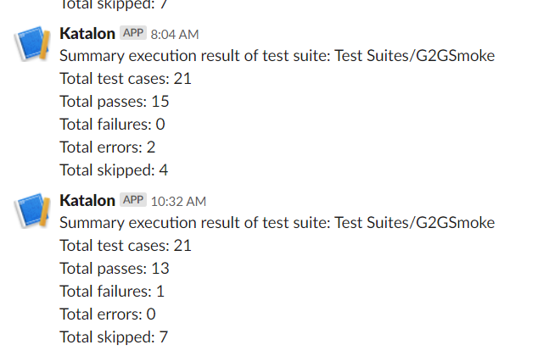Open Katalon sender name on the 10:32 AM message
The image size is (549, 356).
(87, 200)
